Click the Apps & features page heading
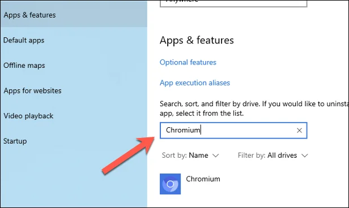This screenshot has width=349, height=208. pyautogui.click(x=197, y=40)
